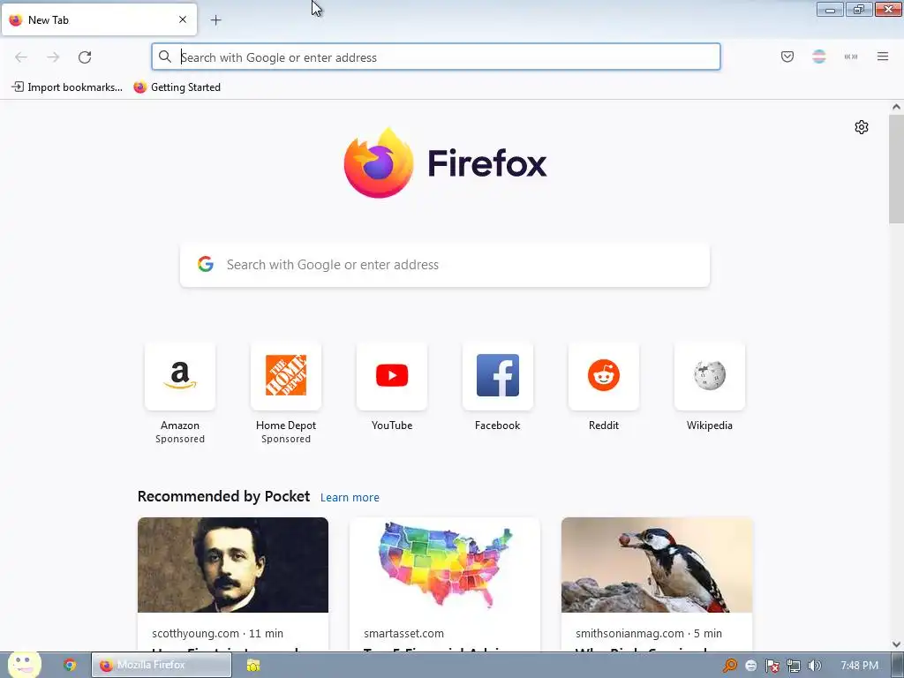Reload the current page
Viewport: 904px width, 678px height.
pos(85,57)
